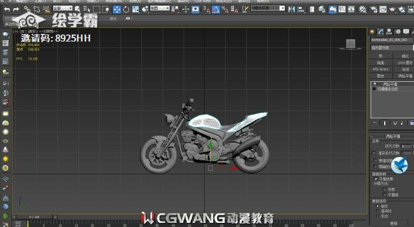Open the modifier list dropdown 修改器列表
The height and width of the screenshot is (227, 414).
(x=392, y=48)
